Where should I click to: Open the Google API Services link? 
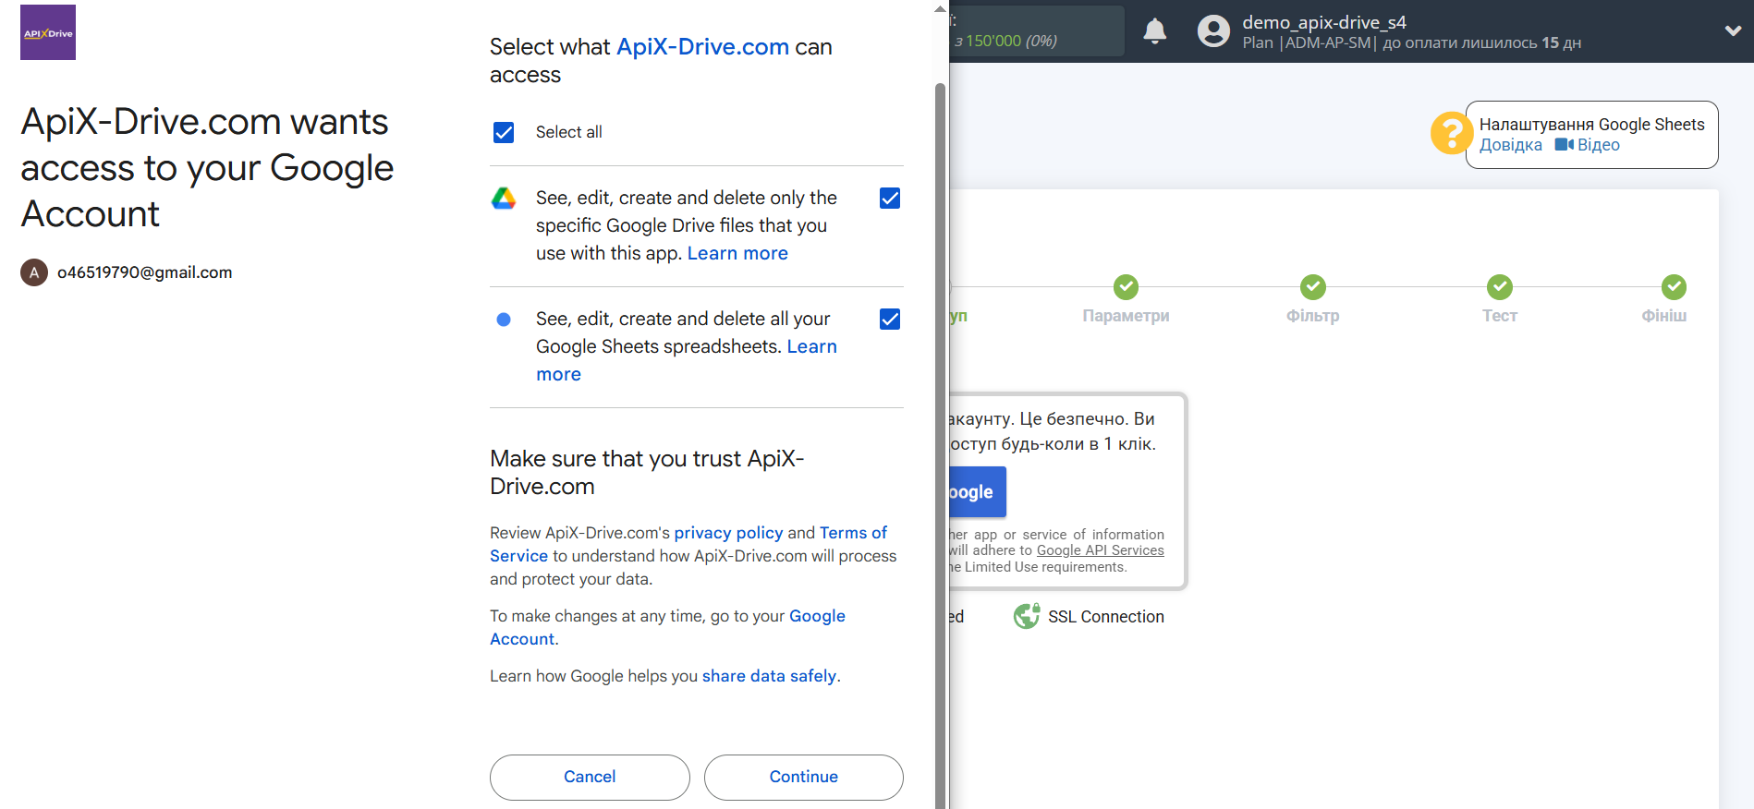(x=1100, y=550)
